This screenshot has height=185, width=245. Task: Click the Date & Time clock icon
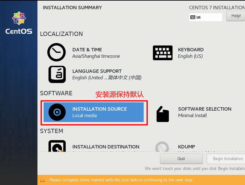tap(56, 52)
